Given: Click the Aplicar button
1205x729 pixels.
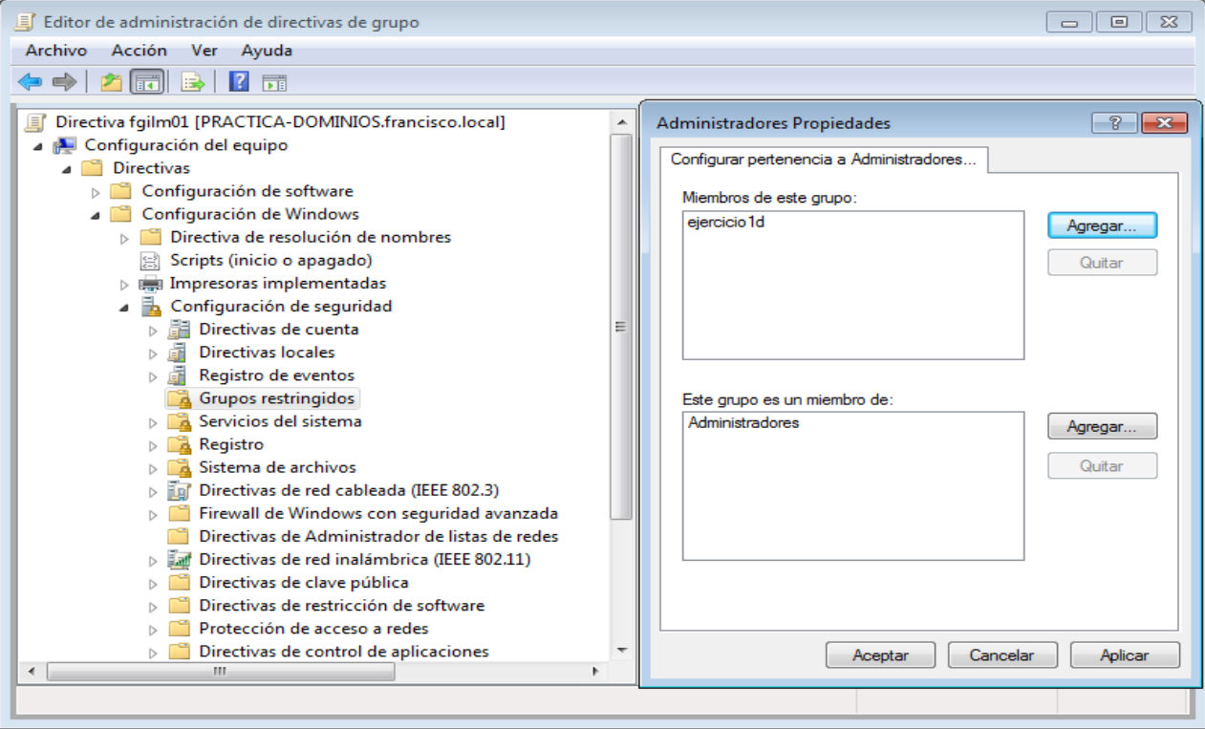Looking at the screenshot, I should (1125, 655).
